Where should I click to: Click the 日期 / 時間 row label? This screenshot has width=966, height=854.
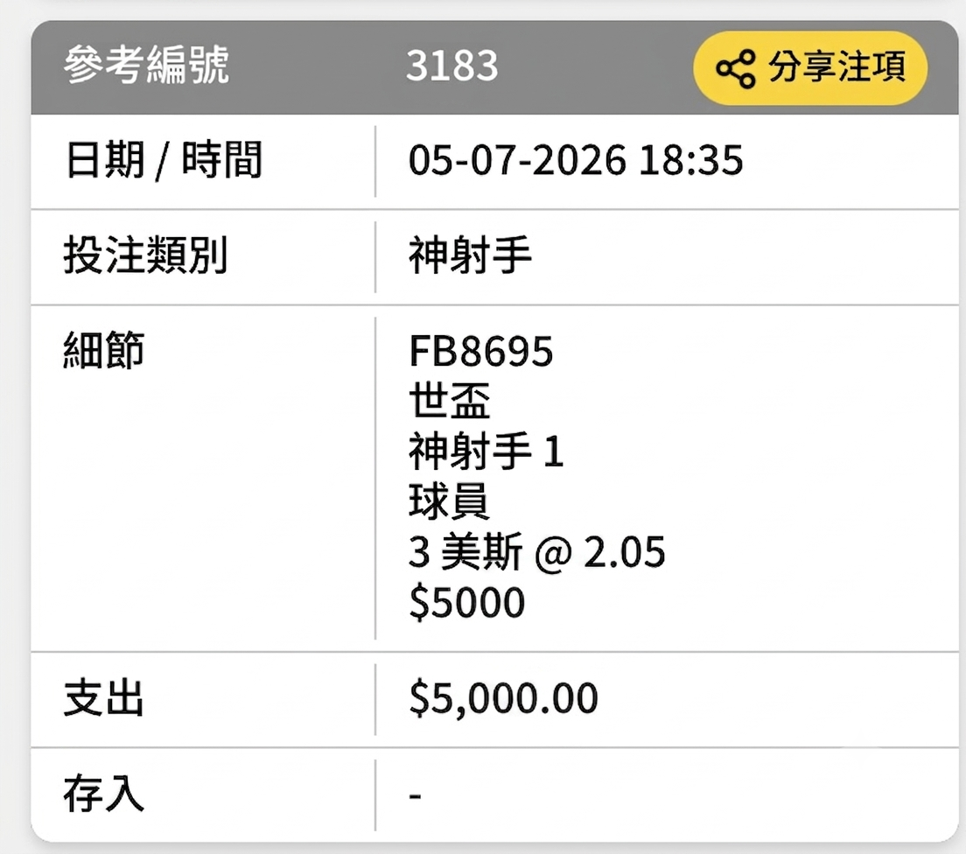click(164, 160)
